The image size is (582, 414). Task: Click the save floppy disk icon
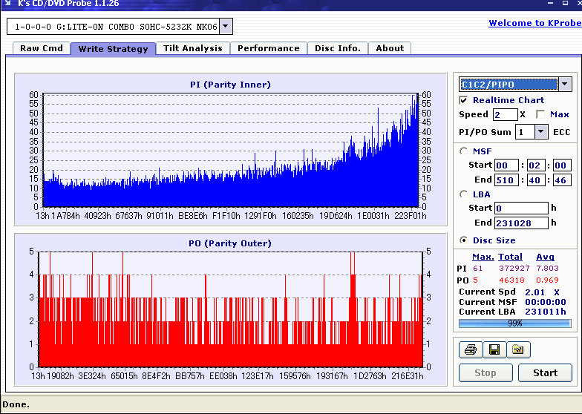click(491, 349)
